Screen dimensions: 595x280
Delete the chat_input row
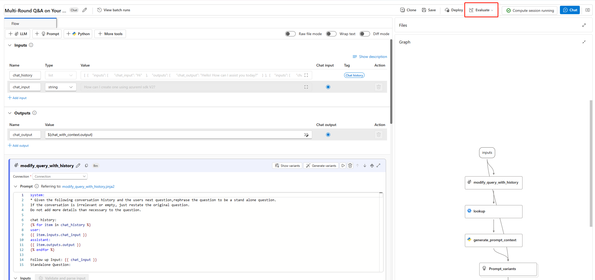379,87
